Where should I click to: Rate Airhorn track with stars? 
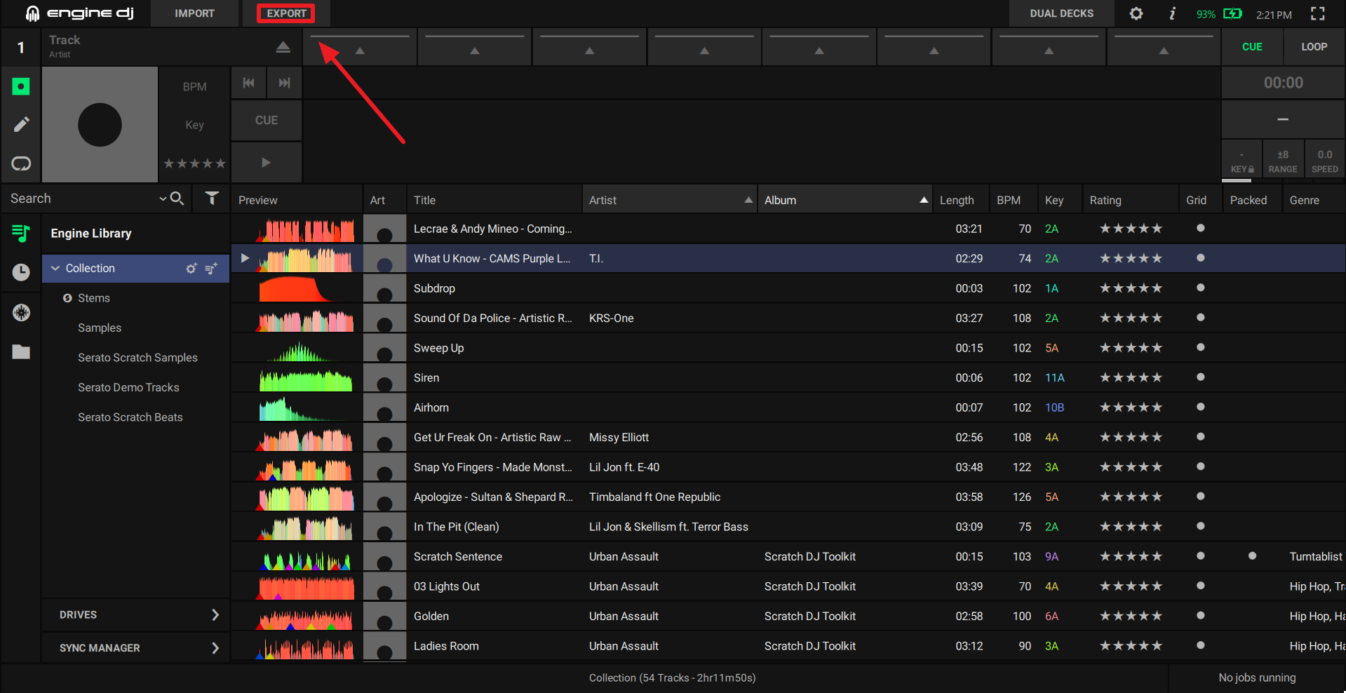point(1131,408)
